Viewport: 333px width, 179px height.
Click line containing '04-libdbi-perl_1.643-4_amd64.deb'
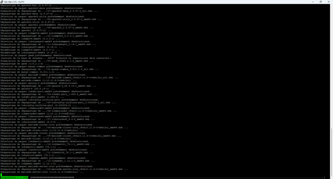49,94
